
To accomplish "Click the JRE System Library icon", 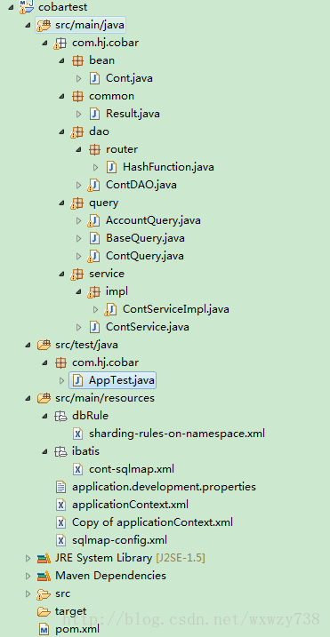I will pos(44,558).
